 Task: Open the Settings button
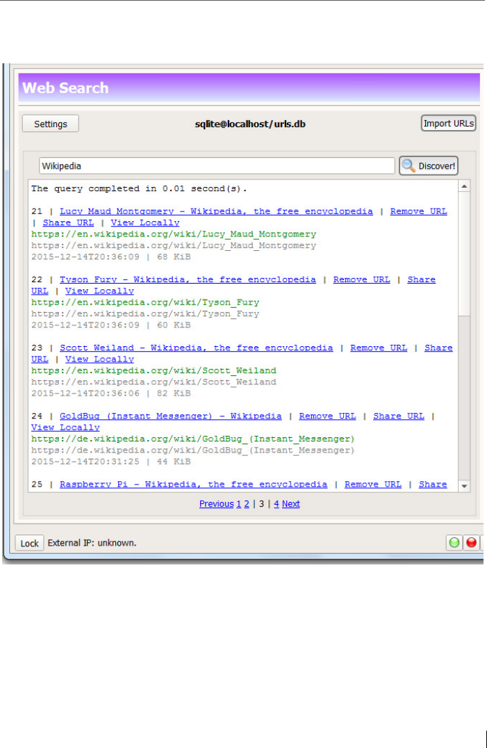(51, 124)
